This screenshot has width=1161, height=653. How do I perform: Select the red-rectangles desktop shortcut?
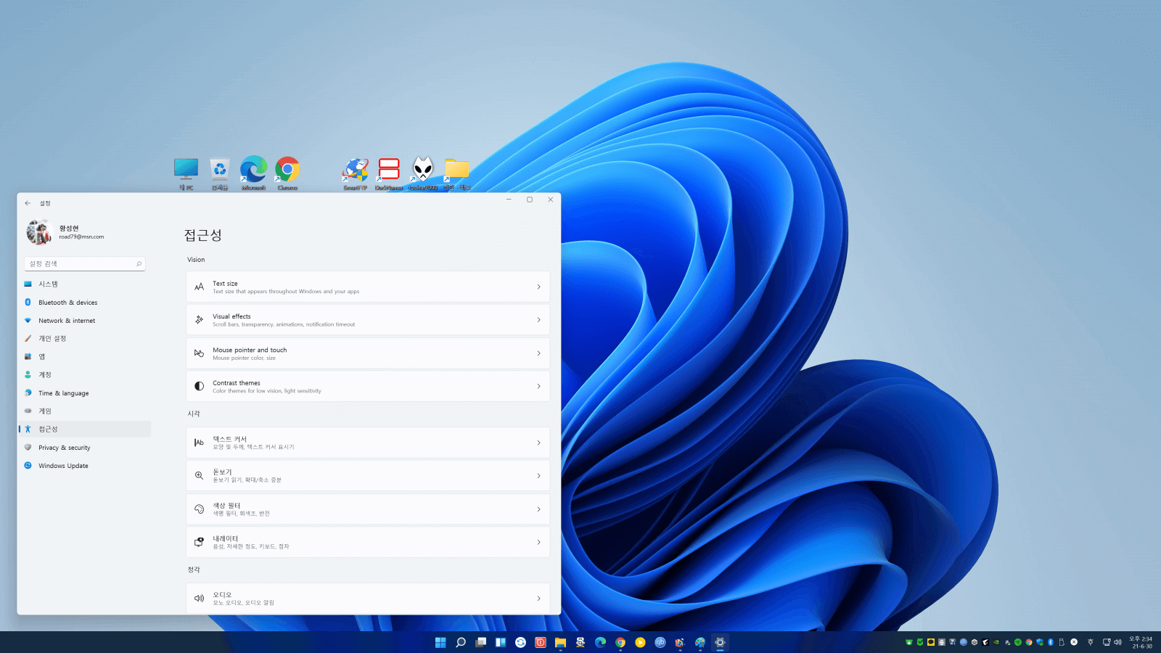pos(389,174)
